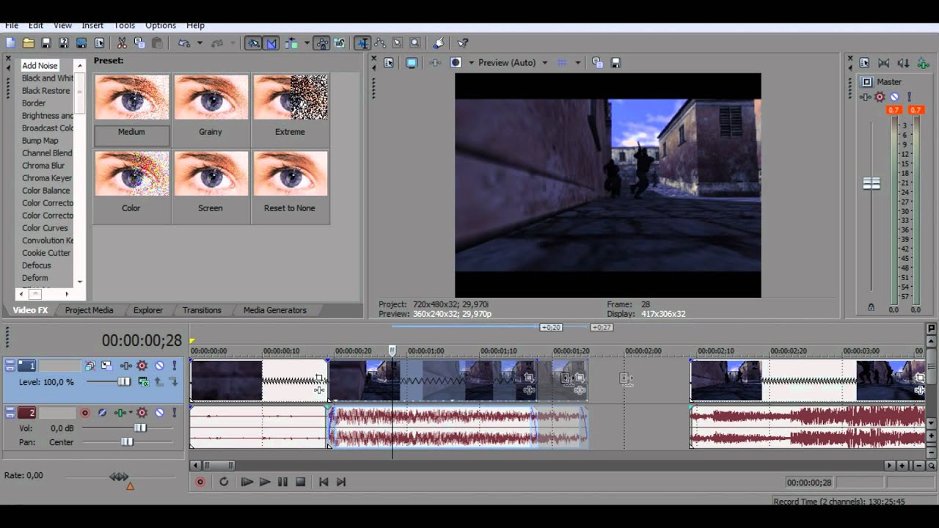Click the Master volume fader
The image size is (939, 528).
coord(872,183)
